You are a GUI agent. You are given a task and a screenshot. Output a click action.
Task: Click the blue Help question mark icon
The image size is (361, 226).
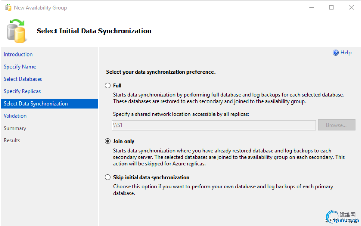pos(336,53)
